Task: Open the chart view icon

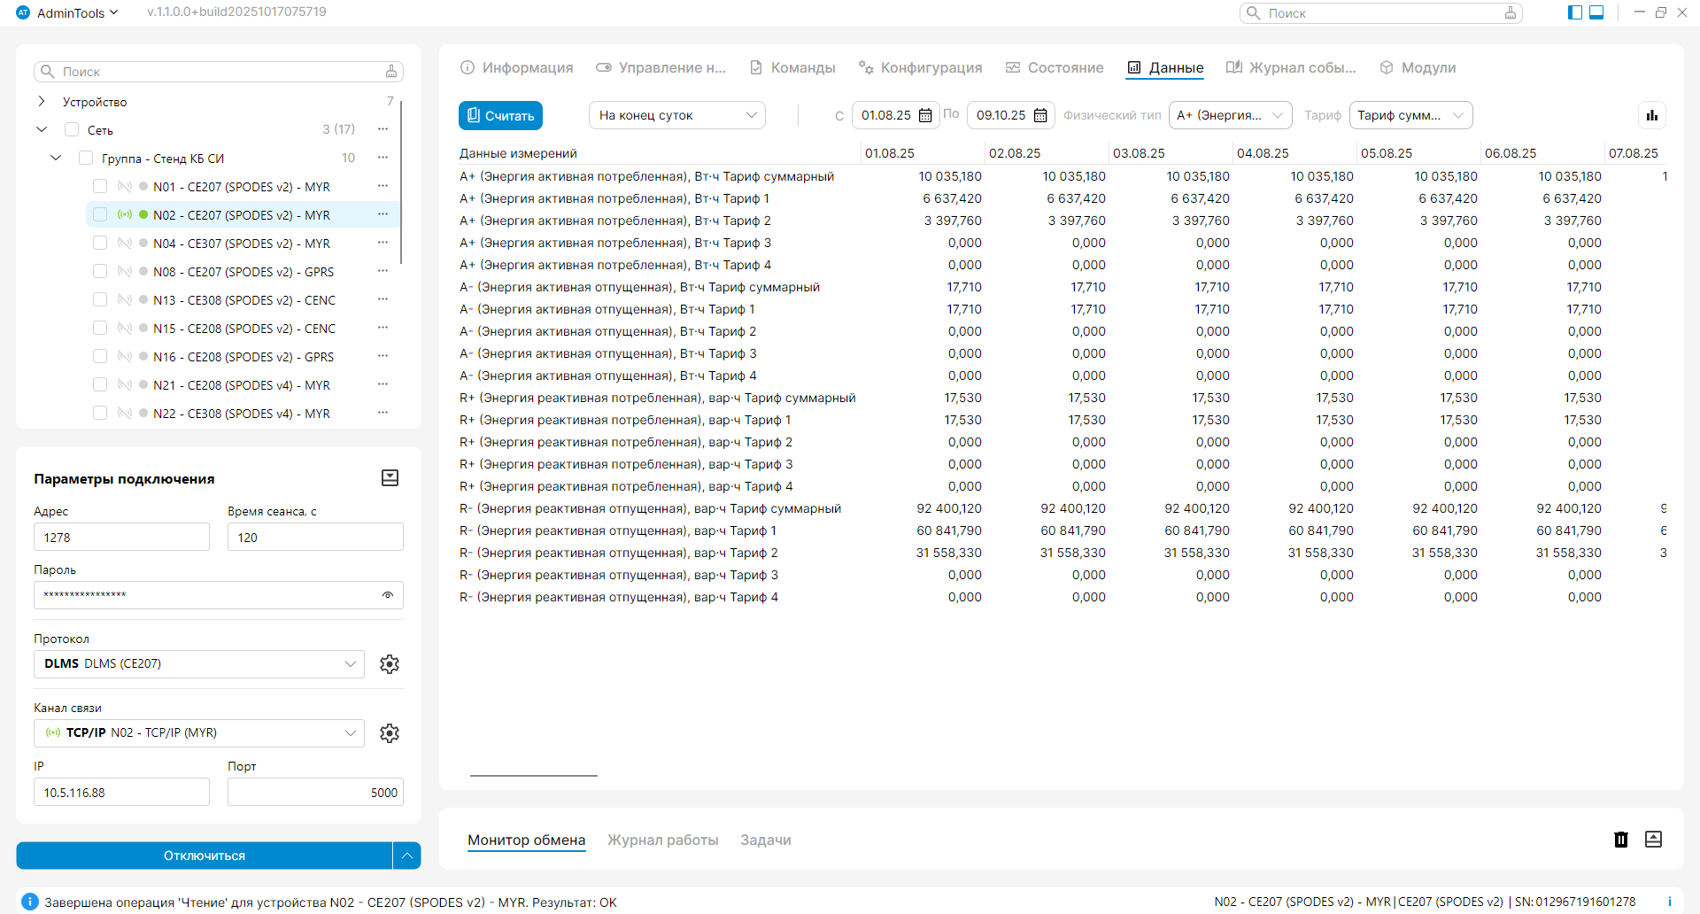Action: (1651, 115)
